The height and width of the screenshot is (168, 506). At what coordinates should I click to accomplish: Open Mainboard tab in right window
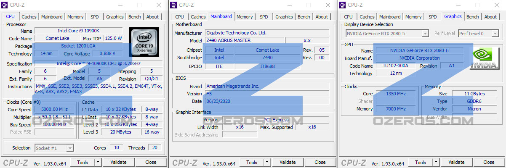point(390,17)
